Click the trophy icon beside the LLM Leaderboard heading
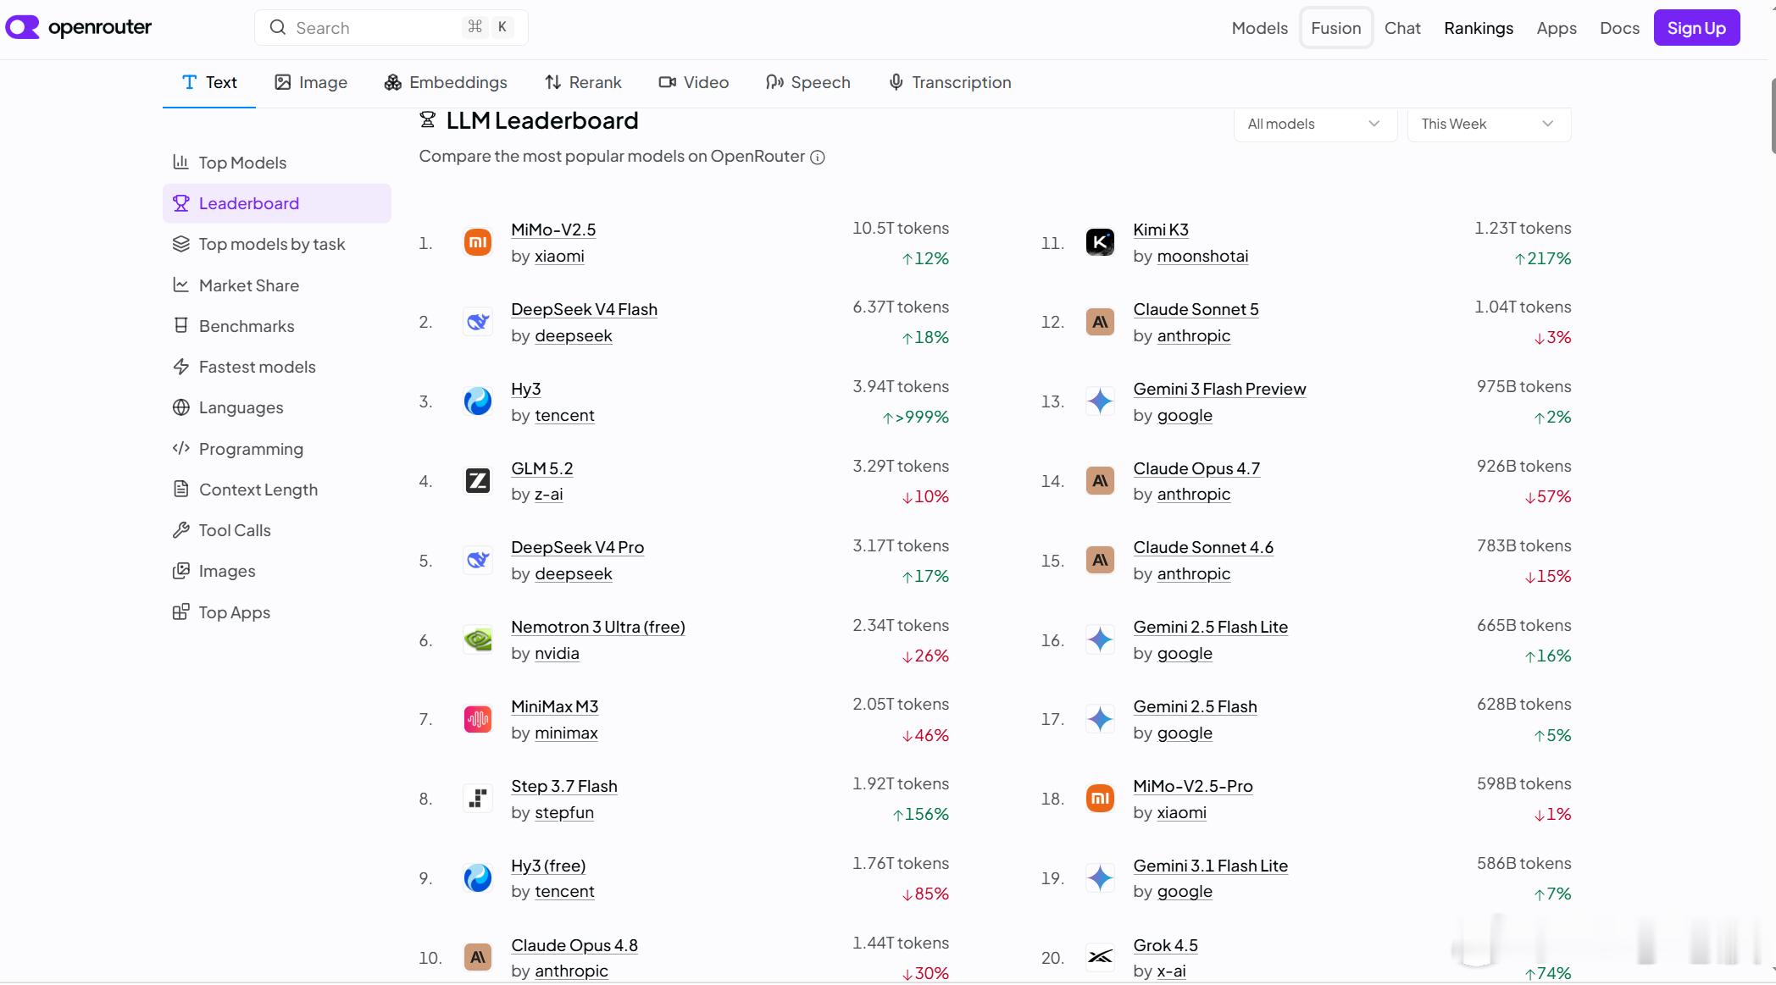The image size is (1776, 985). pyautogui.click(x=428, y=120)
